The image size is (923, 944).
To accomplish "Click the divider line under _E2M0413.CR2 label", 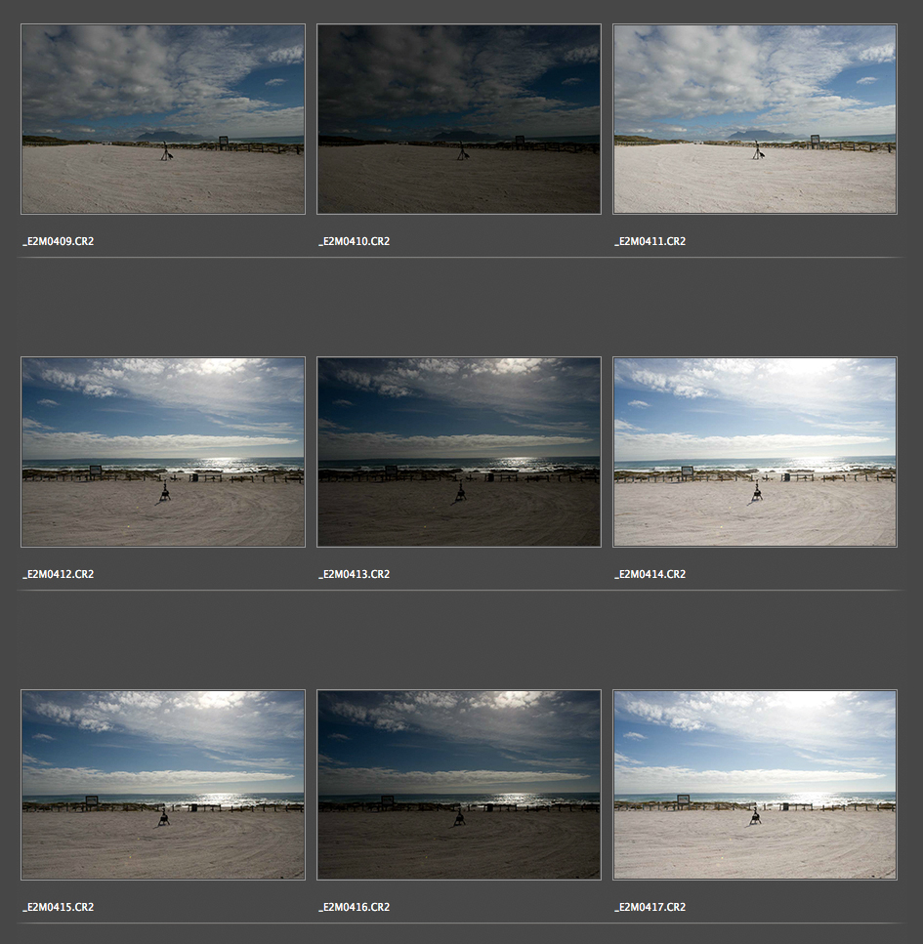I will (x=459, y=591).
